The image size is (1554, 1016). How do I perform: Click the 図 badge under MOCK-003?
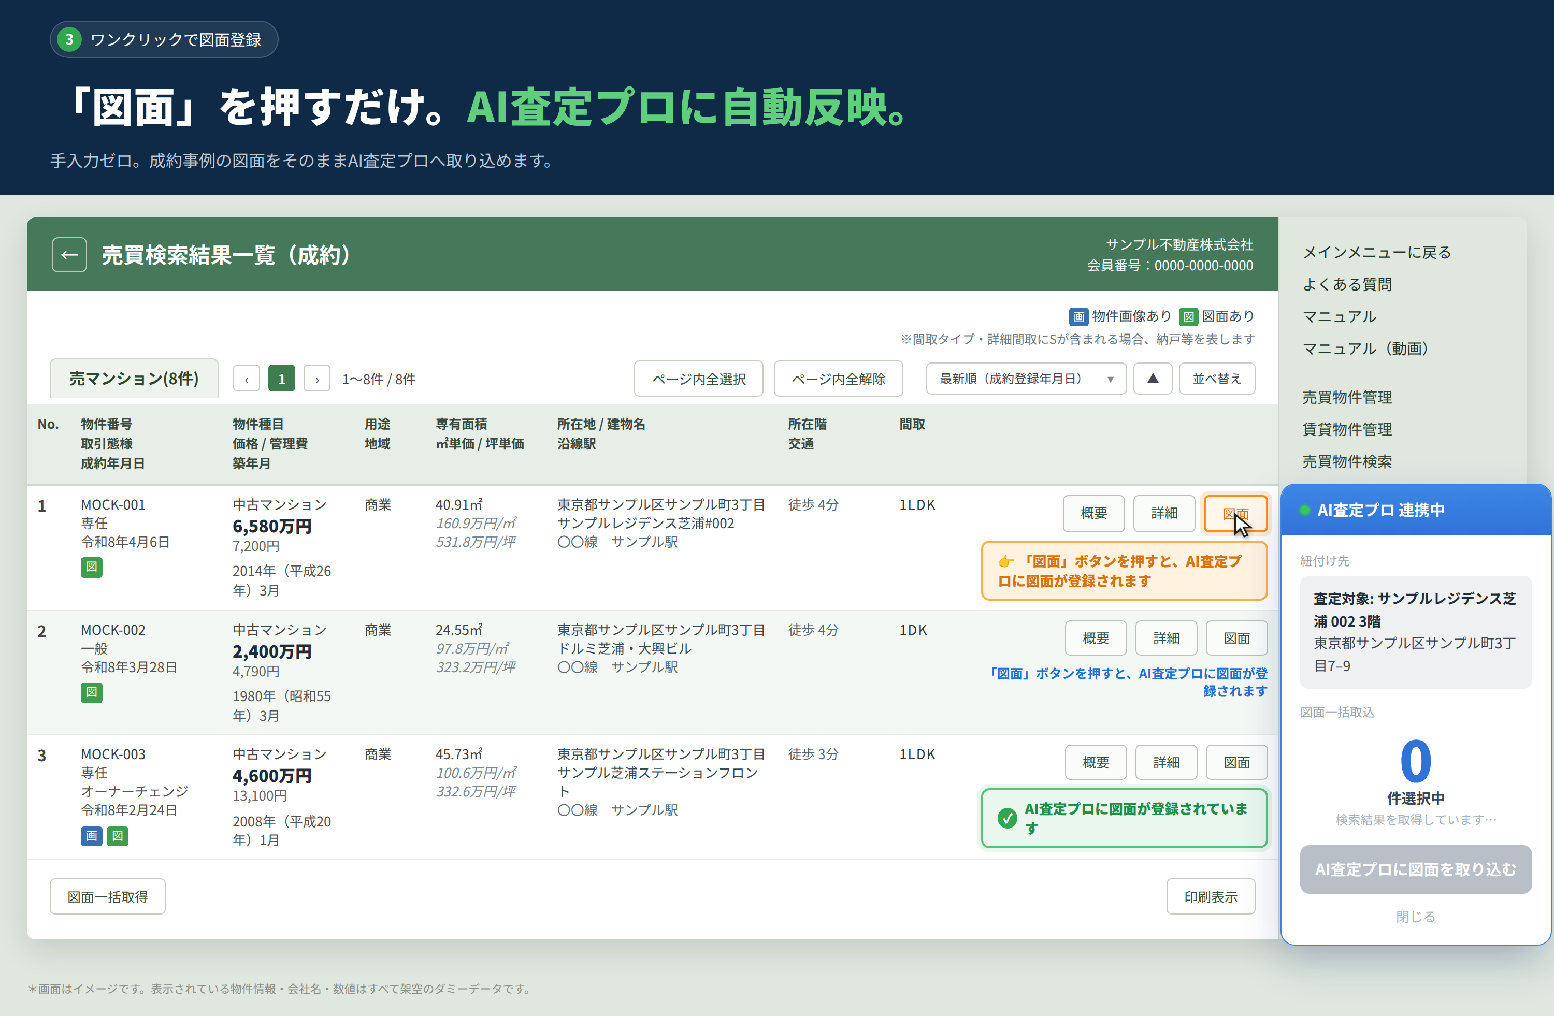pyautogui.click(x=118, y=835)
